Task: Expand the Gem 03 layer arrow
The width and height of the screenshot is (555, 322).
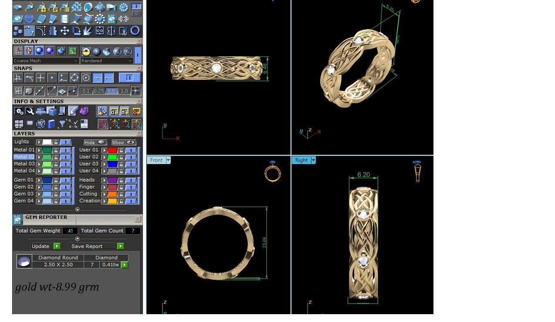Action: pyautogui.click(x=39, y=194)
